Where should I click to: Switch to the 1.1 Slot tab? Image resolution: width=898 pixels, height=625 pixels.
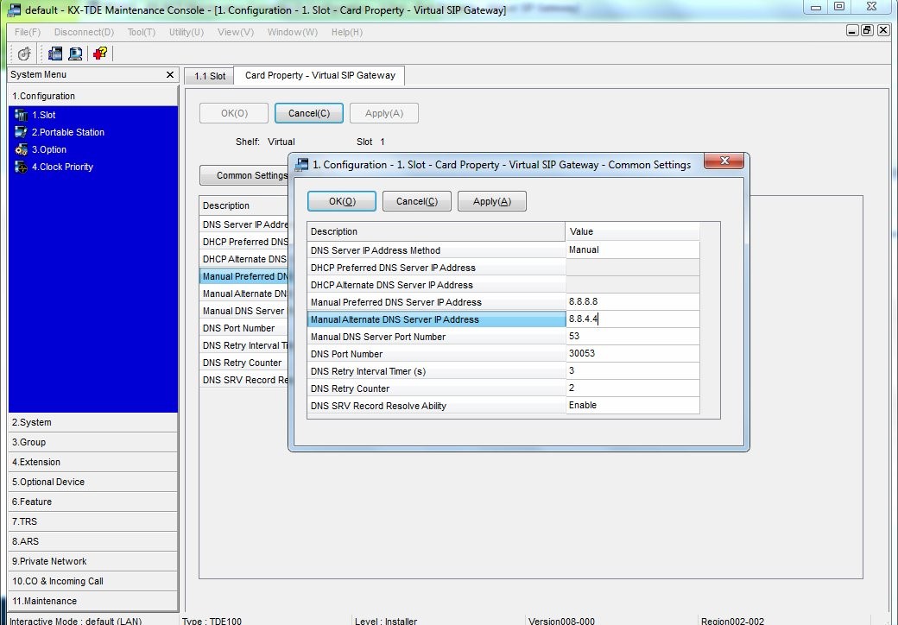tap(210, 76)
